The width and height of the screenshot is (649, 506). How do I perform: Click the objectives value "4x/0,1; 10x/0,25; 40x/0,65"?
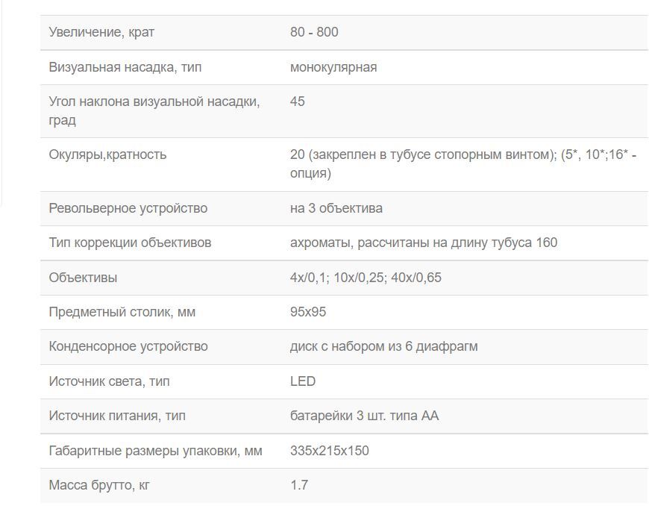(366, 278)
